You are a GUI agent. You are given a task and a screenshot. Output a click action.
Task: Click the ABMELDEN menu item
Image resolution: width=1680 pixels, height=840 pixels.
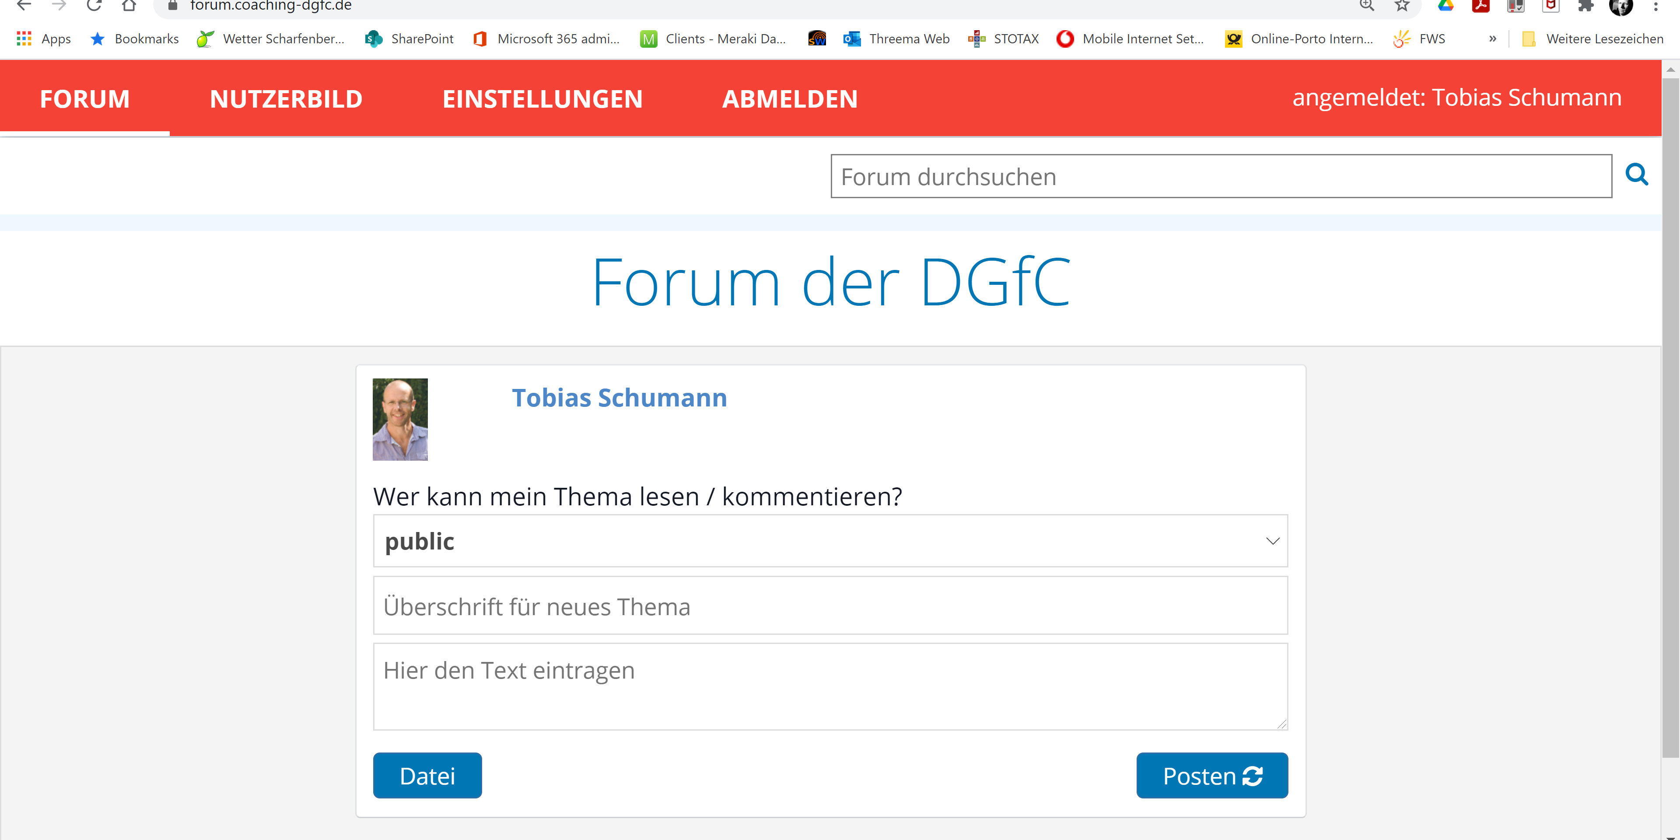click(789, 99)
